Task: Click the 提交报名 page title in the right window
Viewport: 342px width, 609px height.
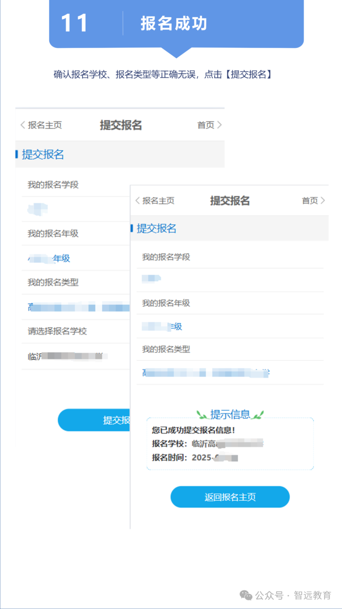Action: click(230, 200)
